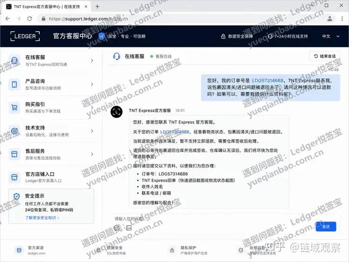Click the 合规运营 footer shield icon

pyautogui.click(x=241, y=250)
